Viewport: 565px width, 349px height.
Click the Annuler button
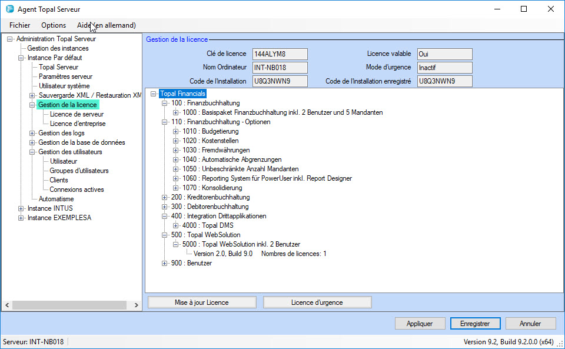[530, 324]
